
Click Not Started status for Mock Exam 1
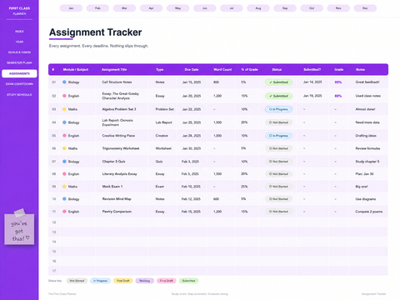[x=278, y=187]
